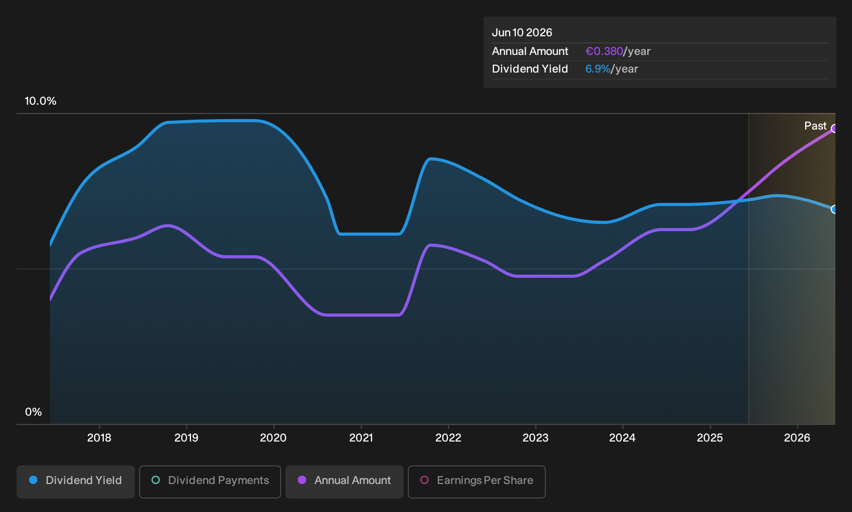852x512 pixels.
Task: Click the purple Annual Amount endpoint marker
Action: click(x=834, y=129)
